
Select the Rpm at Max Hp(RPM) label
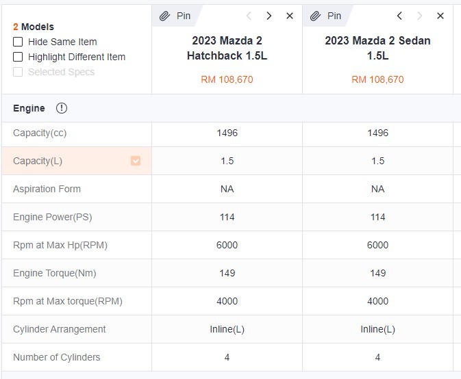(x=60, y=245)
